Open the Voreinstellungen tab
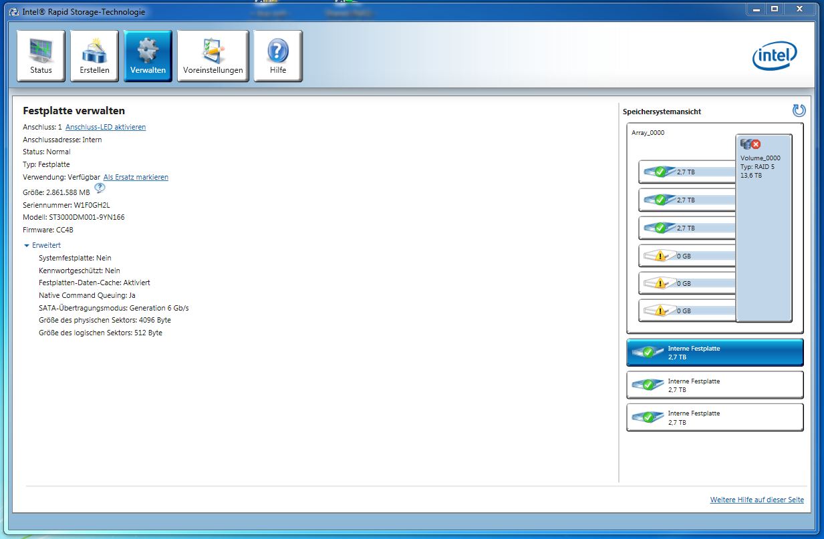The image size is (824, 539). click(x=213, y=56)
